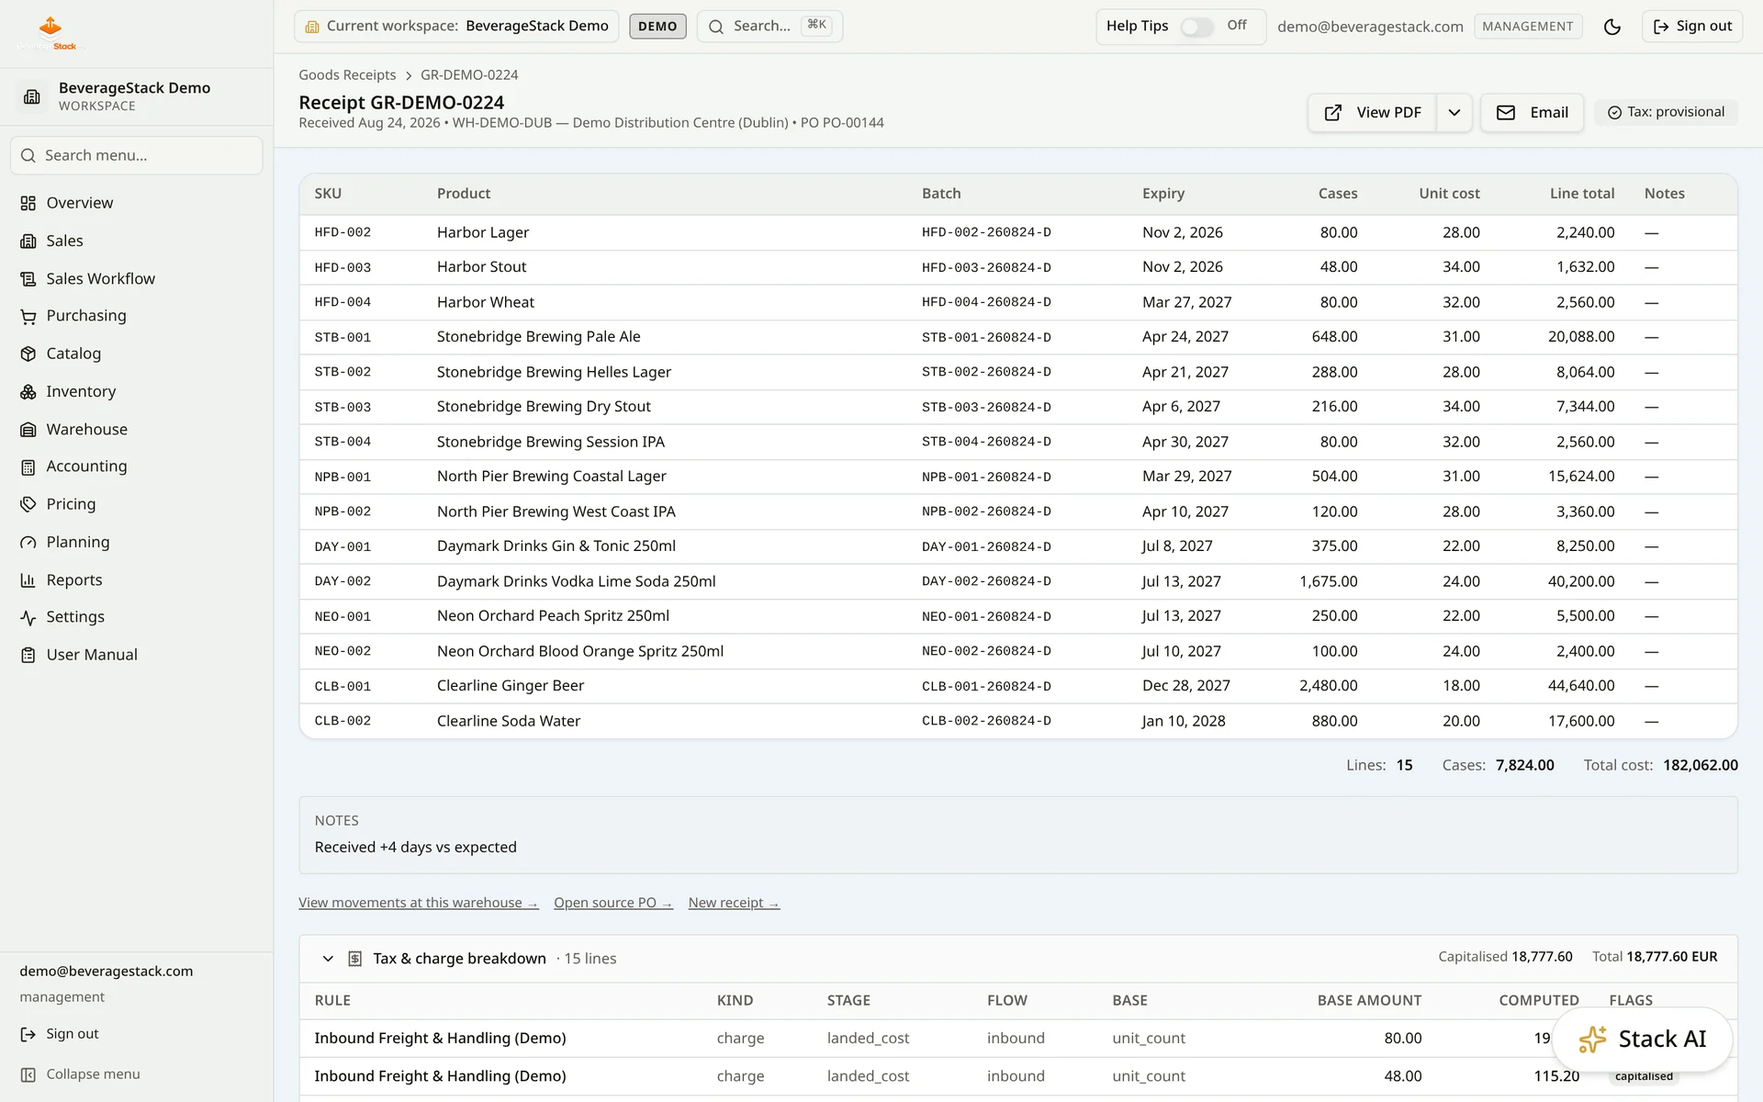Image resolution: width=1763 pixels, height=1102 pixels.
Task: Click the Email button
Action: click(x=1532, y=113)
